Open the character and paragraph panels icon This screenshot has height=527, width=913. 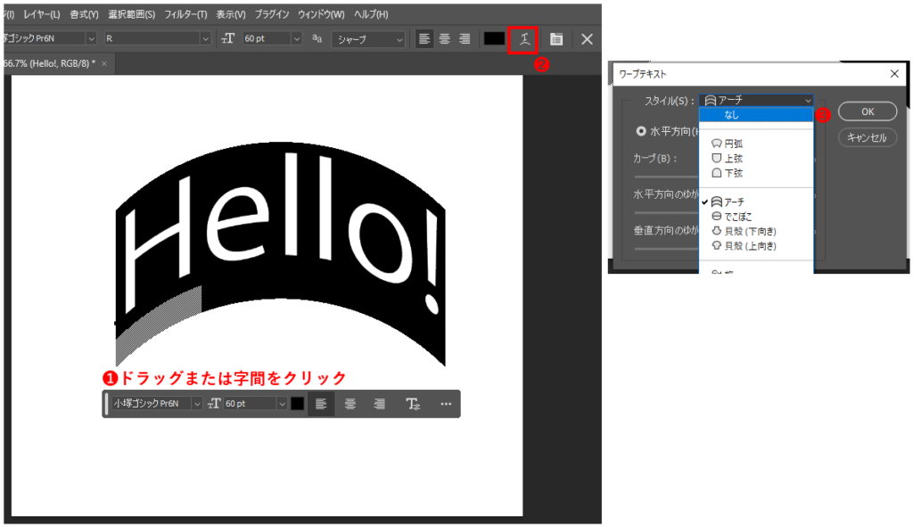point(556,39)
